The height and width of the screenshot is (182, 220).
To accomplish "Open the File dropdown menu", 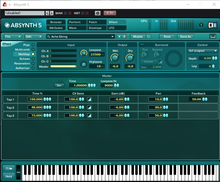I will (13, 36).
